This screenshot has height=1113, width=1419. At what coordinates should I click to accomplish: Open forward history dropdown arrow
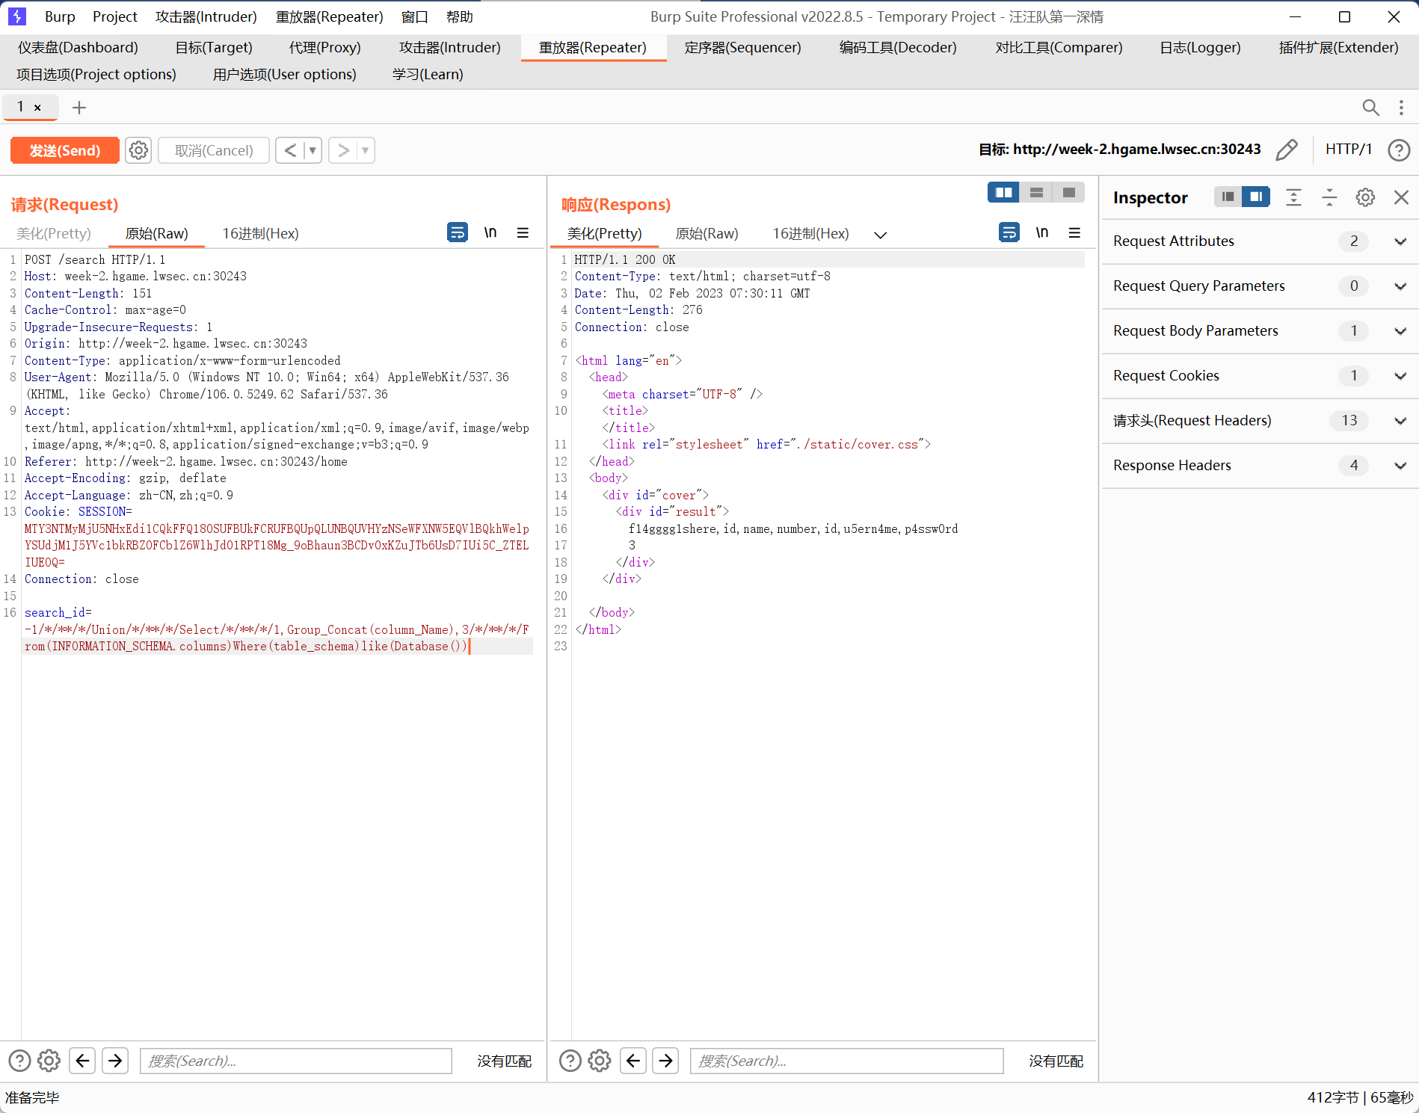pos(366,150)
